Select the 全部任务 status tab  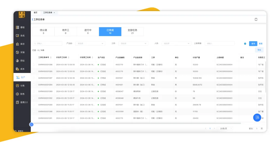132,32
